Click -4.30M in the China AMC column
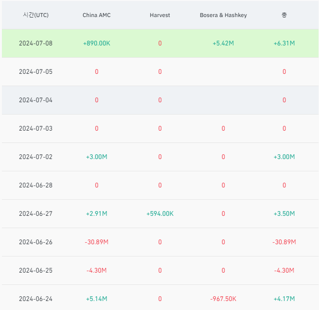The width and height of the screenshot is (319, 310). 96,271
